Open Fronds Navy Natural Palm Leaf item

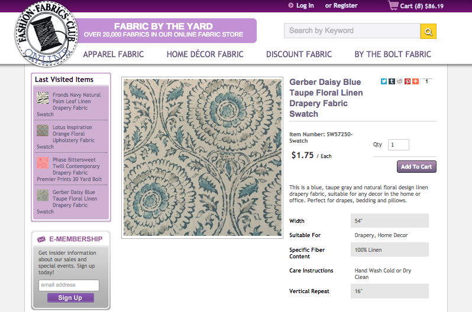(x=76, y=101)
